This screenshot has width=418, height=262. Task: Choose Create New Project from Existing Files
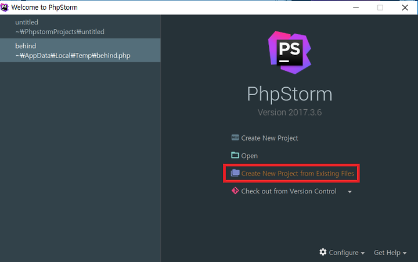pyautogui.click(x=297, y=174)
